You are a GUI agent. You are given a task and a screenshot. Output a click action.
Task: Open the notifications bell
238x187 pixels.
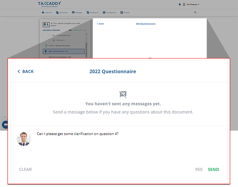click(180, 4)
